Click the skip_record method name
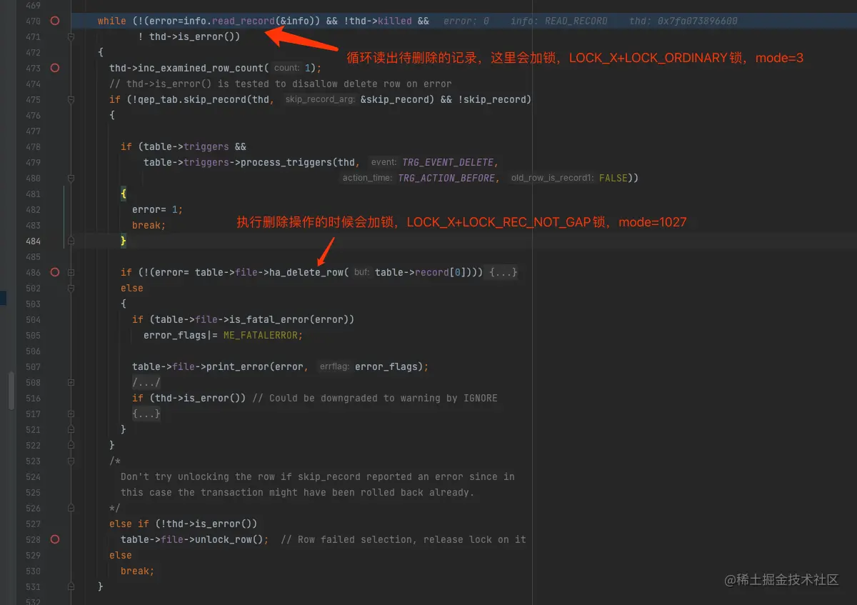This screenshot has width=857, height=605. click(x=215, y=99)
